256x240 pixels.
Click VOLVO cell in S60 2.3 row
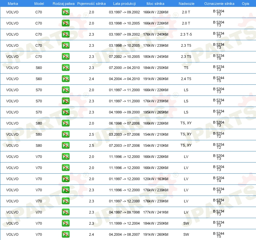(x=12, y=68)
